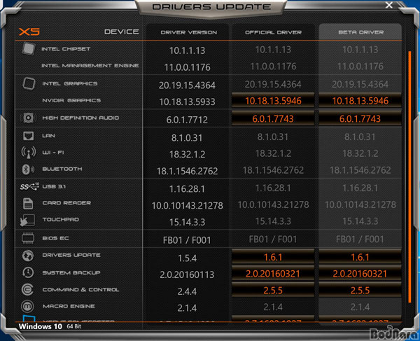
Task: Click installed Command & Control version 2.4.4
Action: pos(187,291)
